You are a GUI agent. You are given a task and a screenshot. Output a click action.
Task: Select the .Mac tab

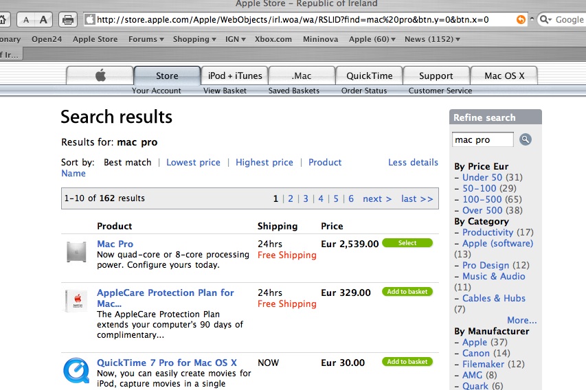tap(302, 76)
